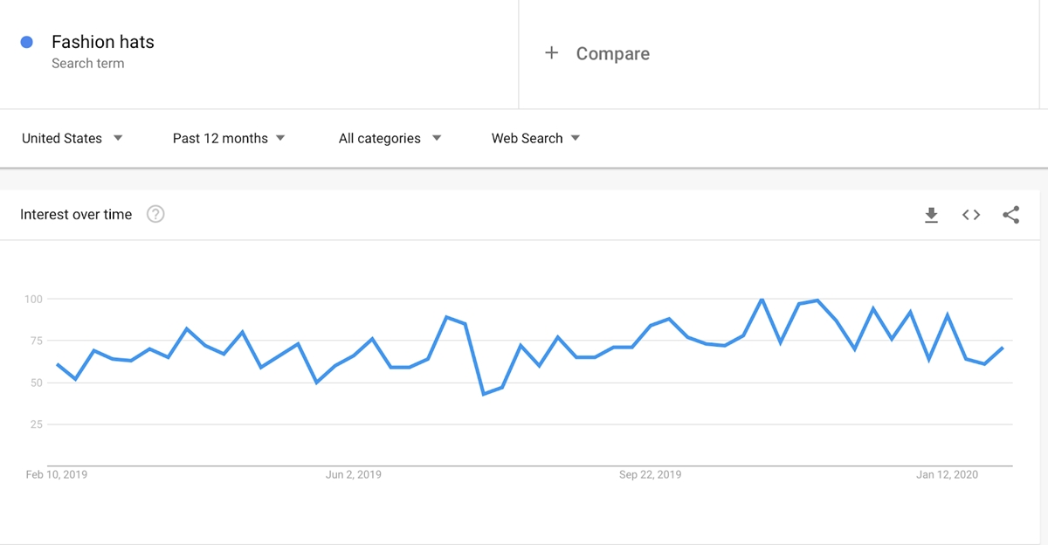Click the Interest over time heading
This screenshot has width=1048, height=545.
(76, 214)
